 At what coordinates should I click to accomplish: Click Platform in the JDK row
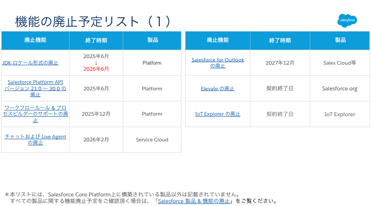click(x=152, y=63)
